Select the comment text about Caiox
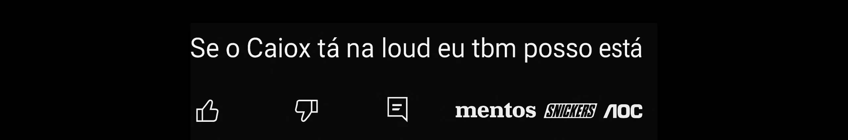 pyautogui.click(x=416, y=49)
